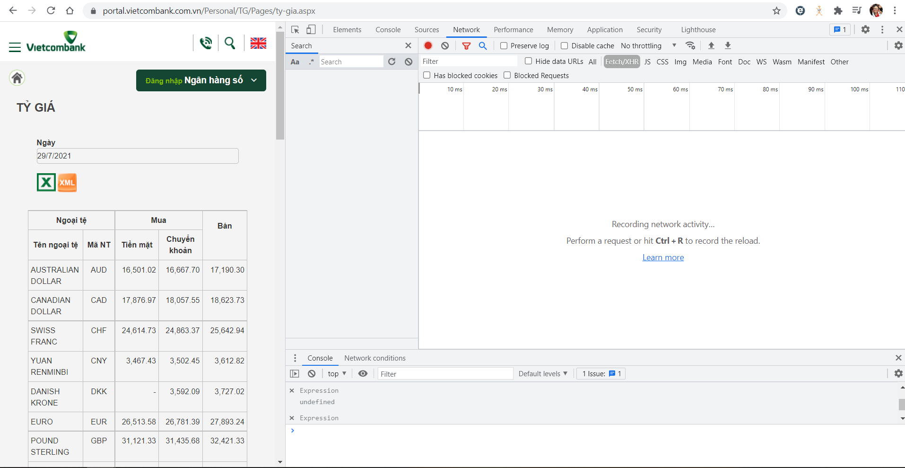
Task: Reload the page in Chrome
Action: click(51, 10)
